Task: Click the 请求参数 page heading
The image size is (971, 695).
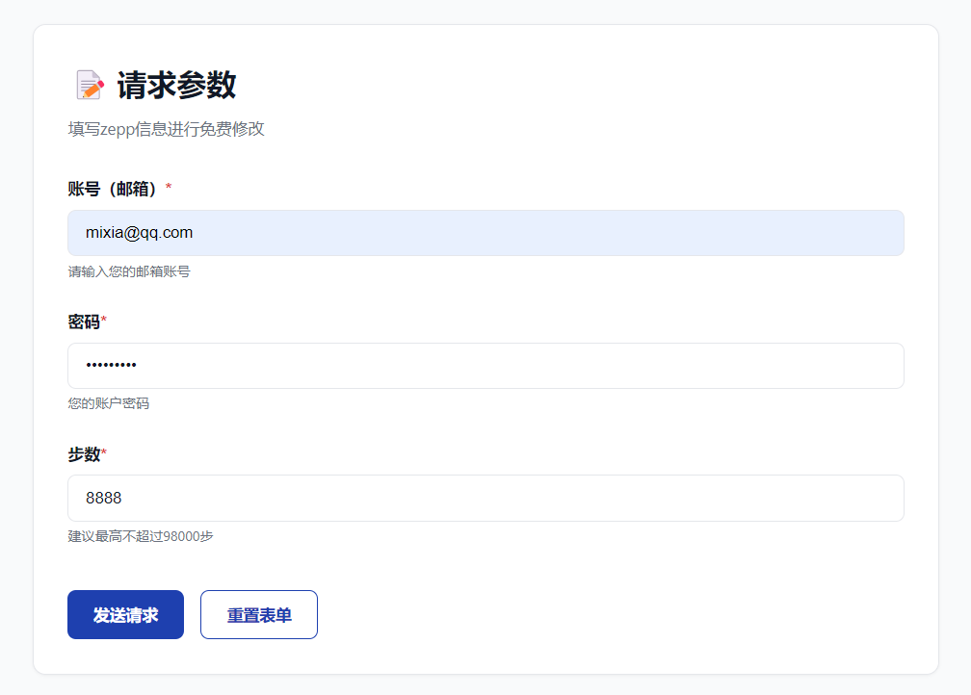Action: [x=174, y=86]
